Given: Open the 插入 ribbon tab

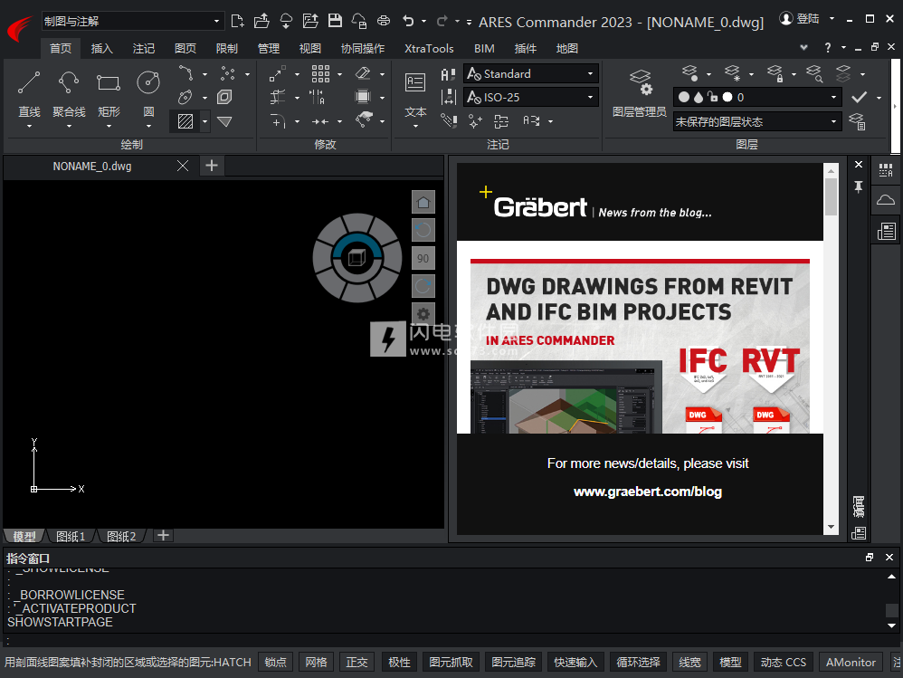Looking at the screenshot, I should tap(102, 48).
